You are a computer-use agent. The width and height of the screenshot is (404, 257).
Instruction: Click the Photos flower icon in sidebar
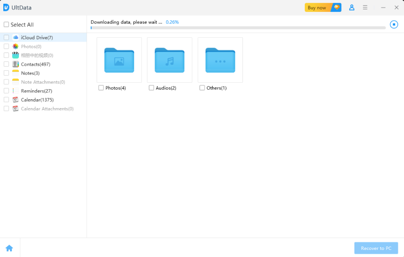tap(16, 46)
